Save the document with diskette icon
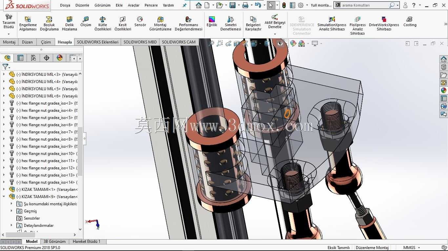This screenshot has width=448, height=251. [x=233, y=5]
